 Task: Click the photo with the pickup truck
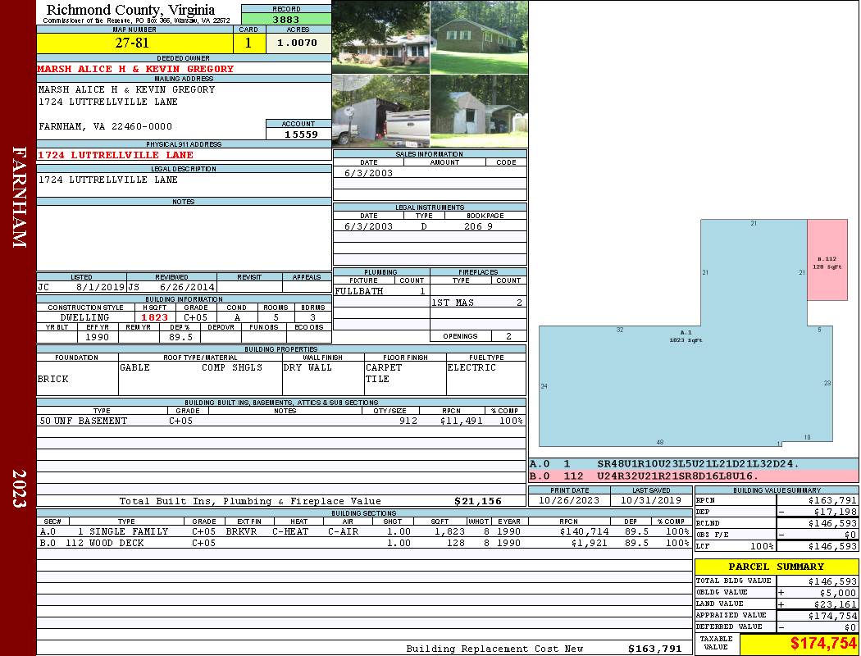coord(380,112)
